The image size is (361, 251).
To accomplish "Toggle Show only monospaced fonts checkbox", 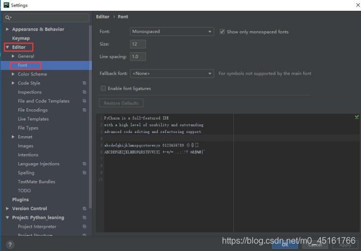I will click(222, 32).
